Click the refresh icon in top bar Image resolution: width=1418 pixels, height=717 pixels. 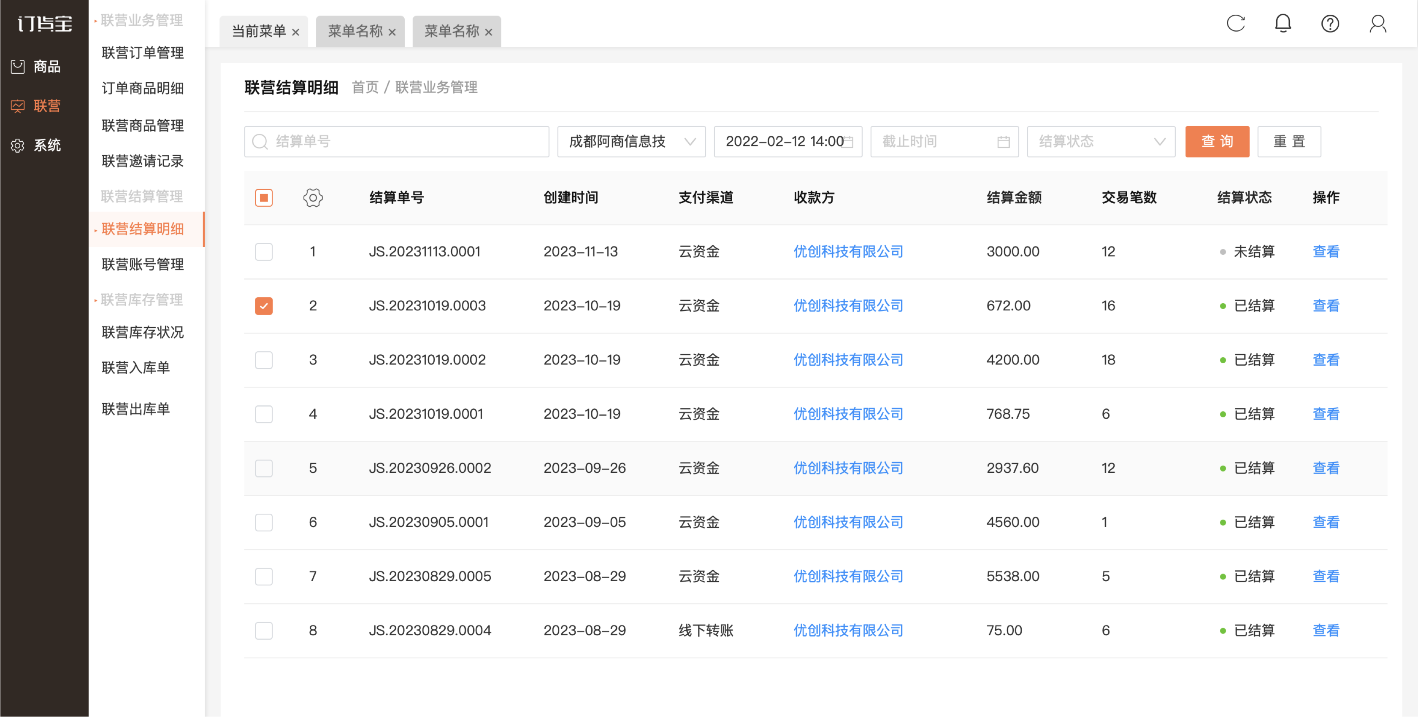1235,24
